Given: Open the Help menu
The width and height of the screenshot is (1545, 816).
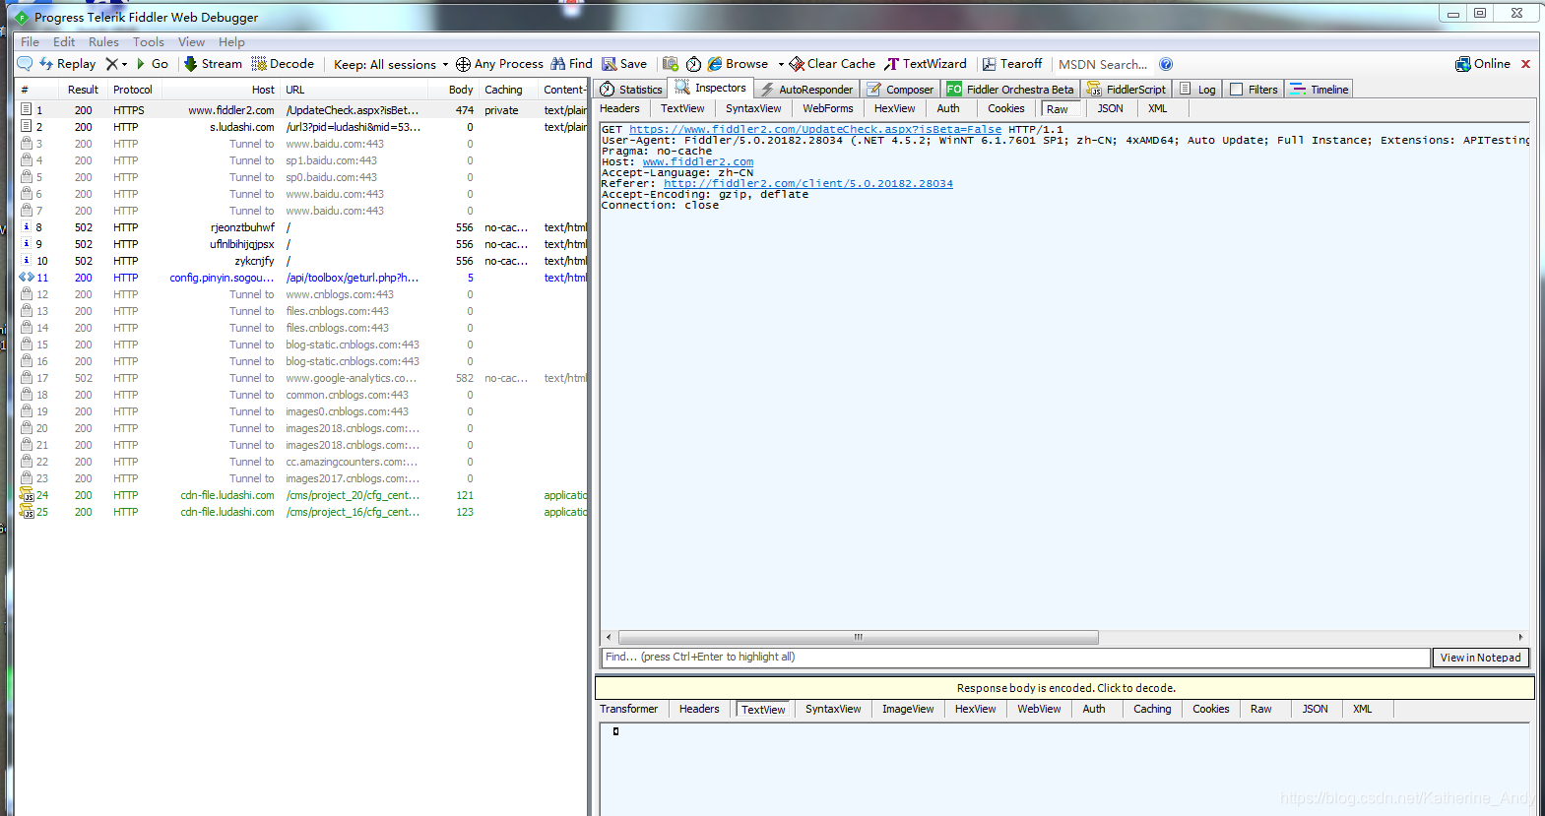Looking at the screenshot, I should tap(231, 42).
